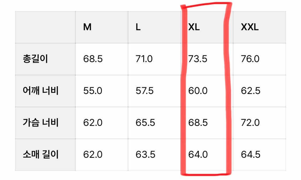Select the 소매 길이 row label
The width and height of the screenshot is (301, 180).
click(x=41, y=155)
